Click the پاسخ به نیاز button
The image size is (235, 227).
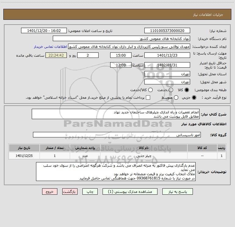(177, 192)
